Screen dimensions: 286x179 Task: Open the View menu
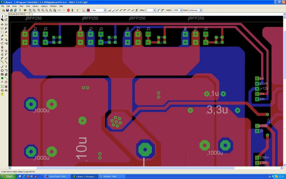tap(21, 6)
